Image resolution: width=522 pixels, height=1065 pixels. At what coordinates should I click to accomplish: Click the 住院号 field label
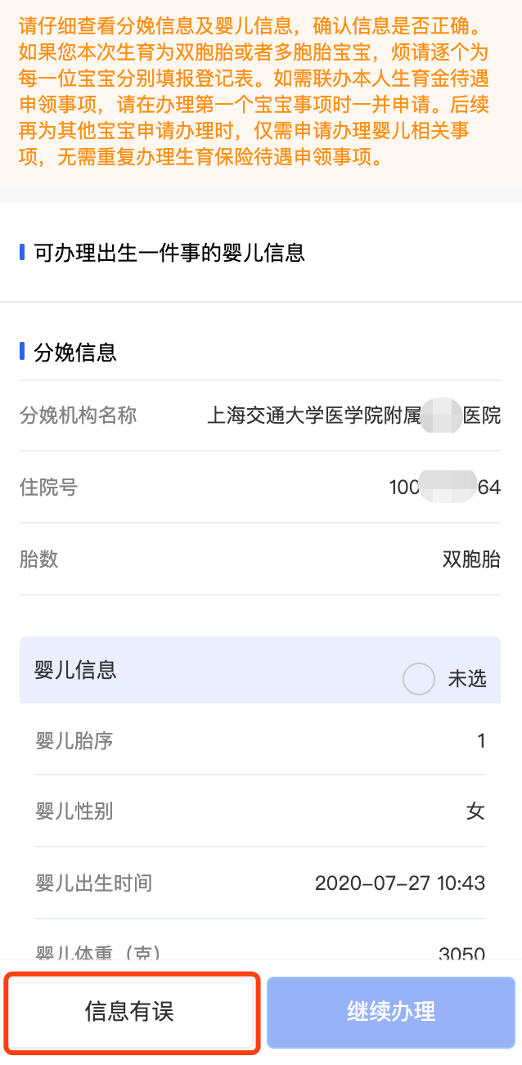pos(48,488)
